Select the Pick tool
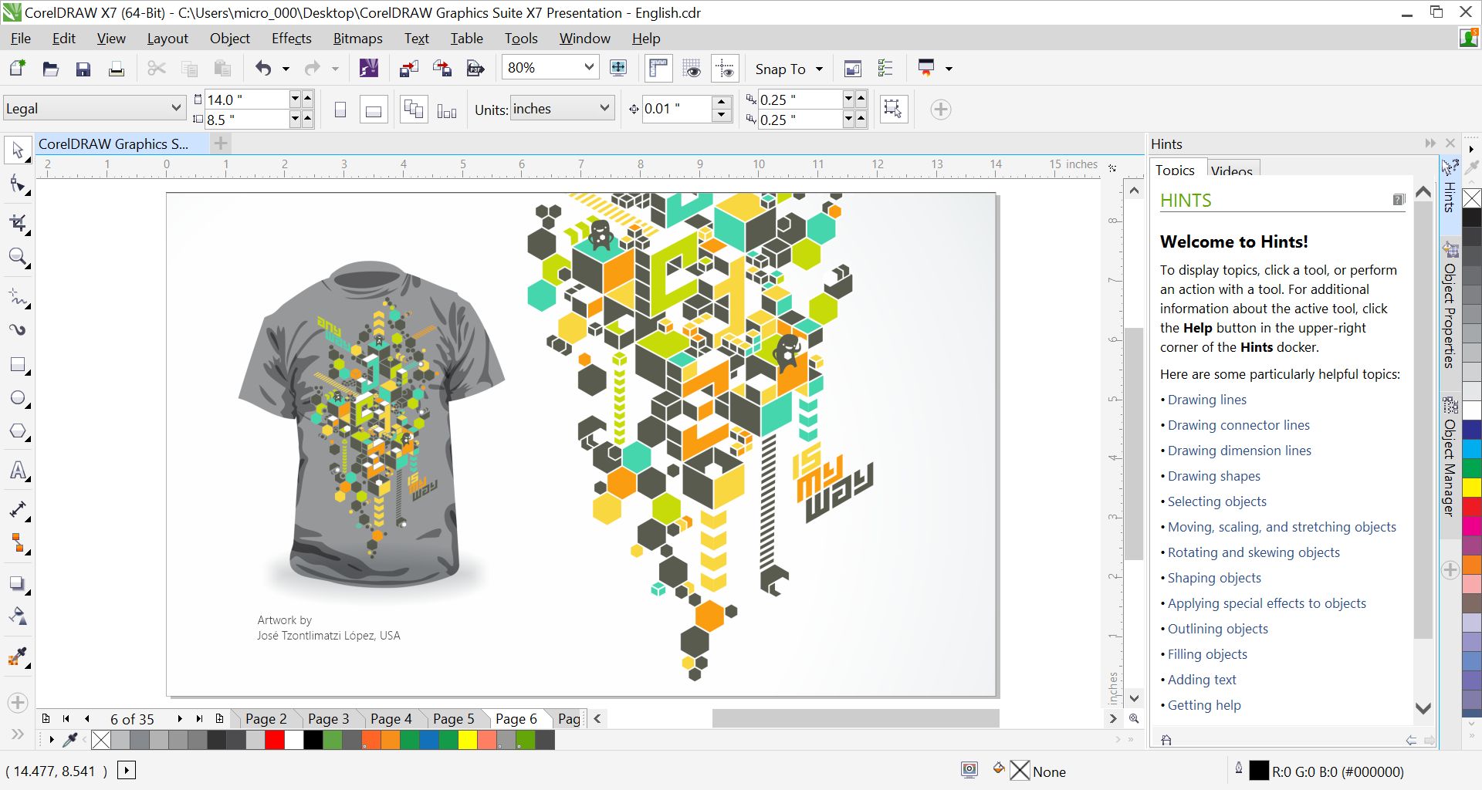This screenshot has width=1482, height=790. [x=17, y=150]
